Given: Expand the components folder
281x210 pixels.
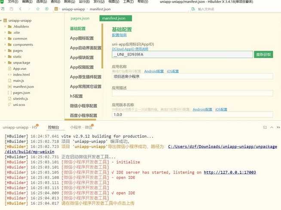Looking at the screenshot, I should tap(5, 45).
